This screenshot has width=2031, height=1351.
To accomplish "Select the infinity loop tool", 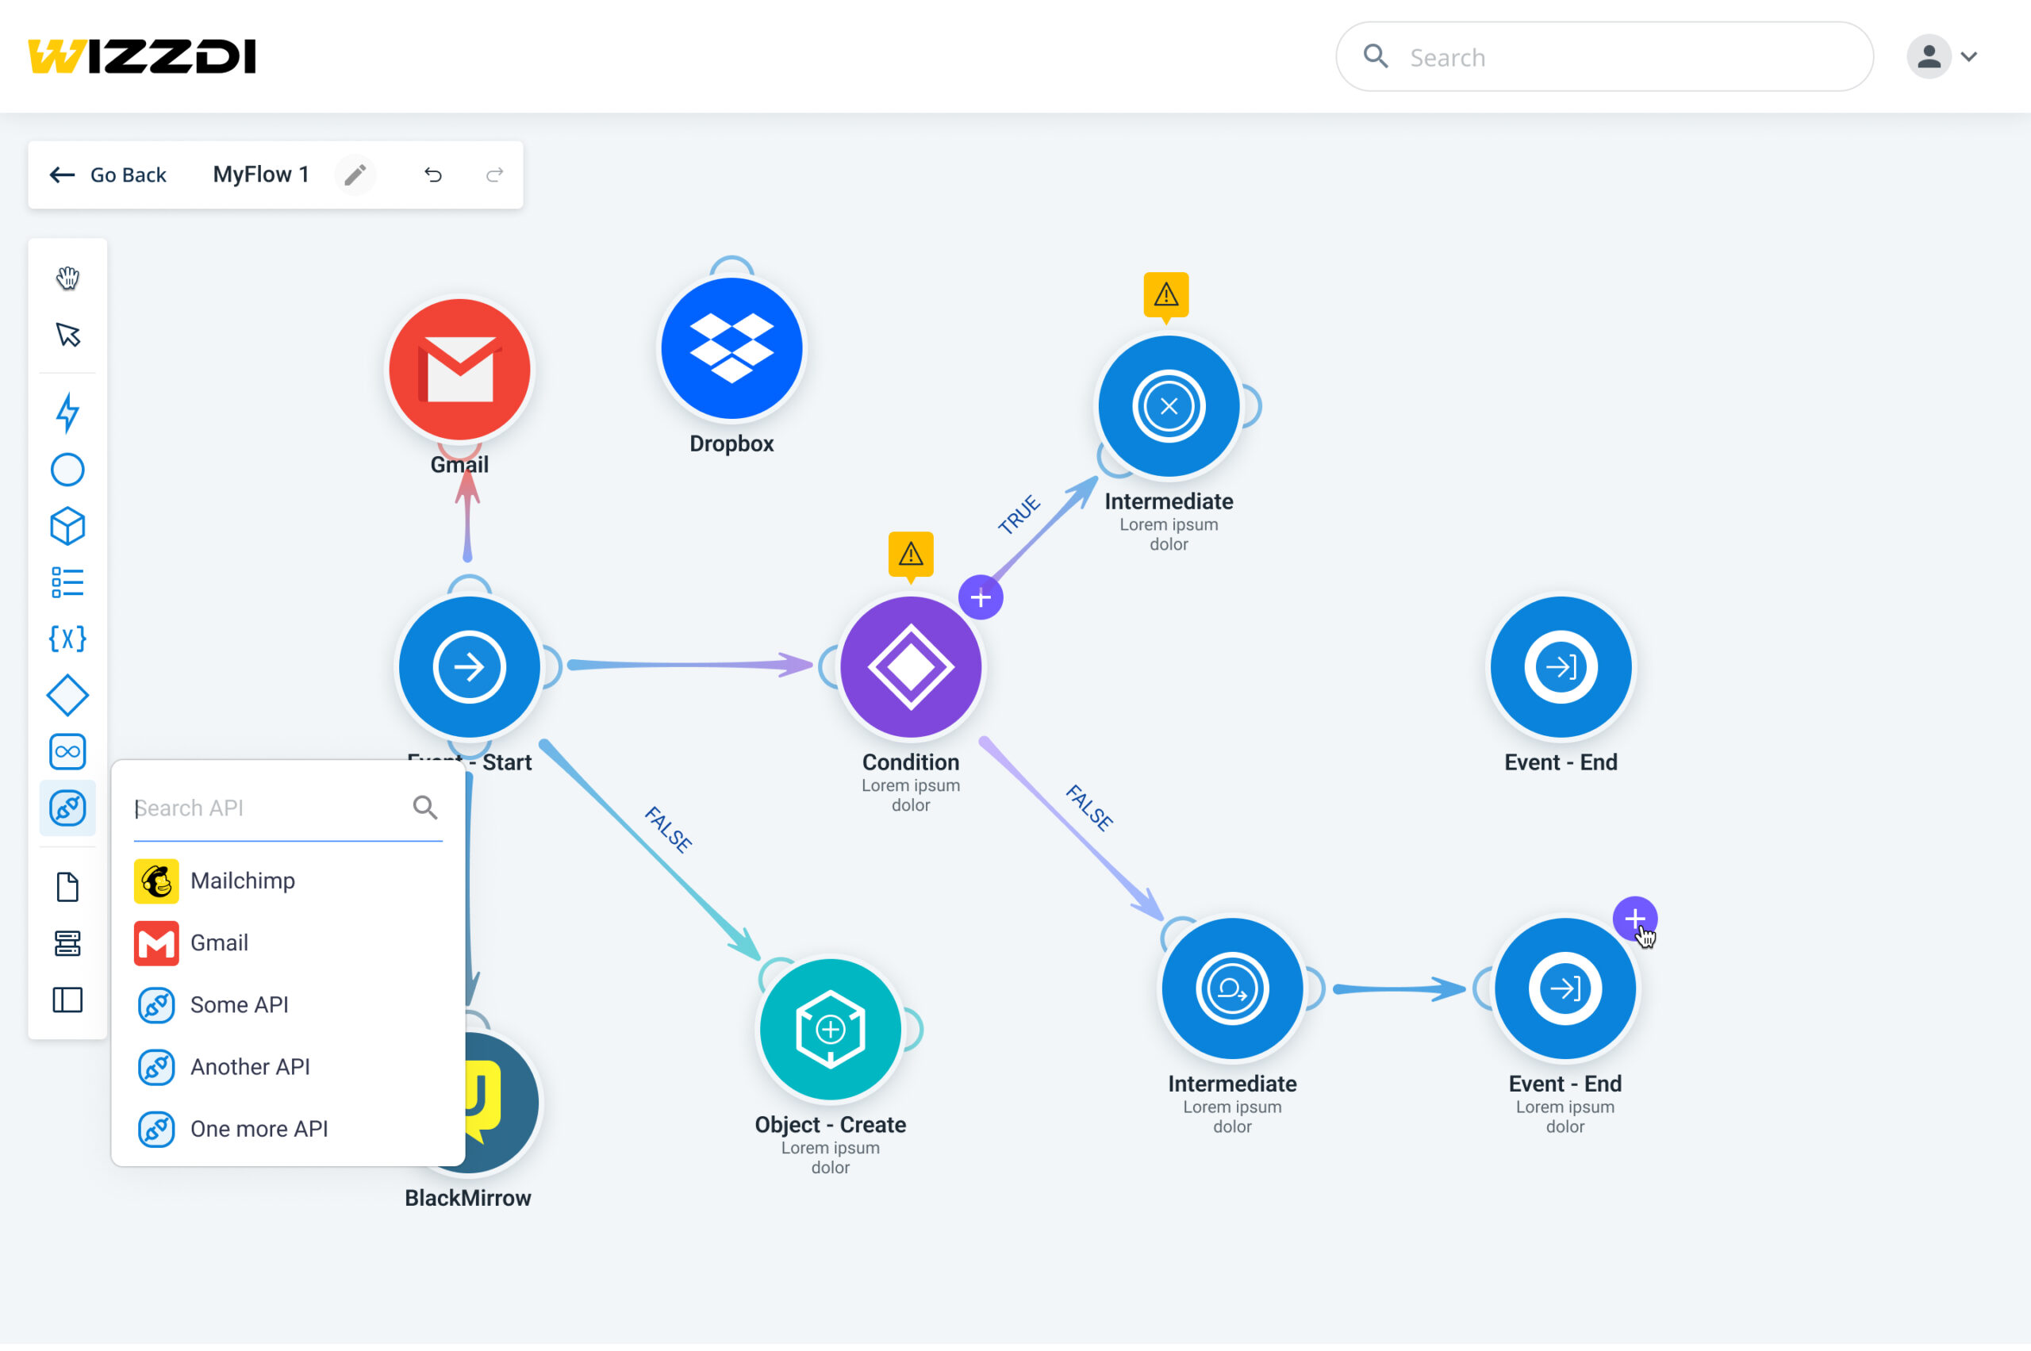I will tap(67, 751).
